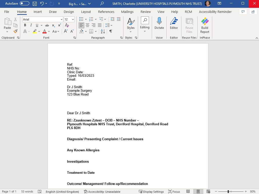Image resolution: width=259 pixels, height=194 pixels.
Task: Click the Share icon
Action: coord(253,12)
